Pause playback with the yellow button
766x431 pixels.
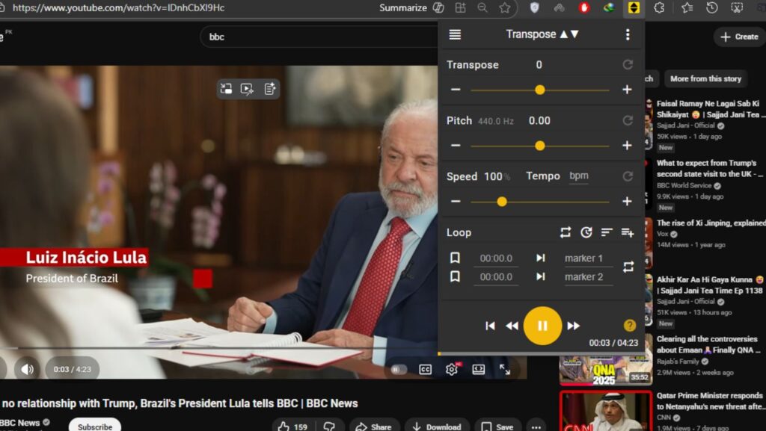click(x=542, y=326)
